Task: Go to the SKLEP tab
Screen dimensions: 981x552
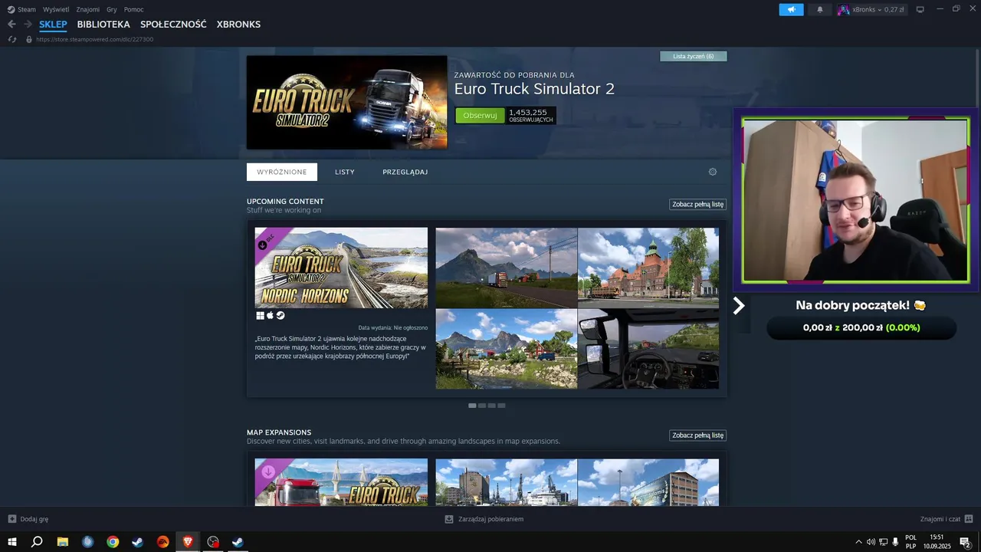Action: (53, 25)
